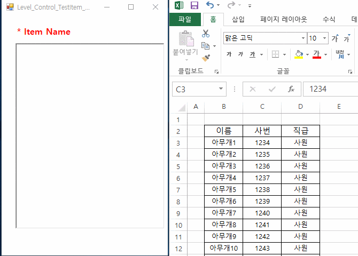
Task: Apply the red font color
Action: coord(317,54)
